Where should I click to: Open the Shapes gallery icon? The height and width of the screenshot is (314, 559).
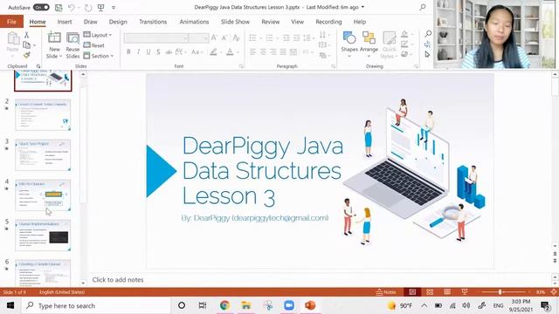tap(349, 38)
